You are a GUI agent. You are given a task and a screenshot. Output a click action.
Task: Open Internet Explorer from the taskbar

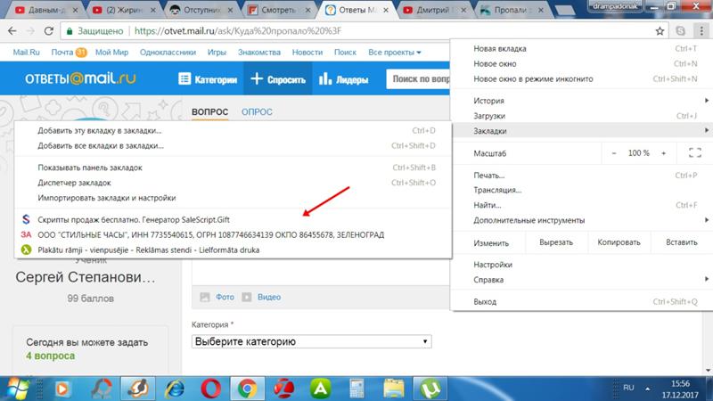174,387
